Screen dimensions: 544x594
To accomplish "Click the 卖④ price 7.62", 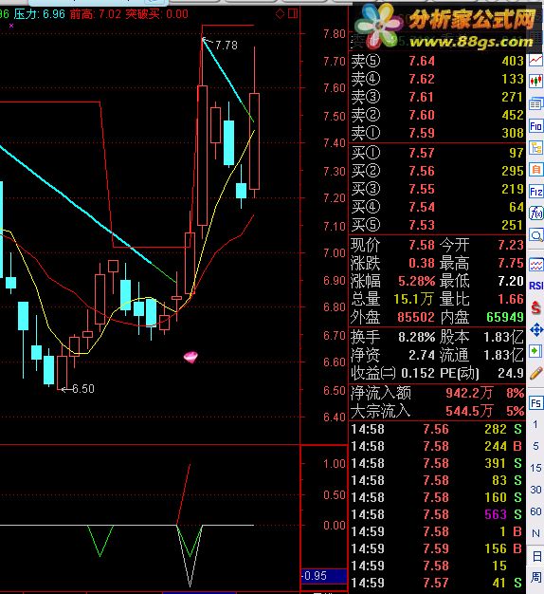I will coord(422,79).
